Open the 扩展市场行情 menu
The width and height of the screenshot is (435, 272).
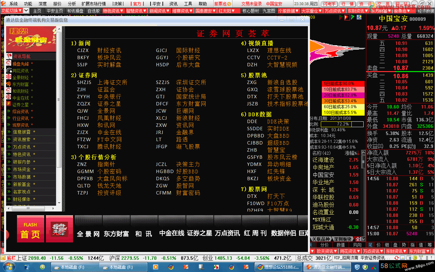(93, 4)
